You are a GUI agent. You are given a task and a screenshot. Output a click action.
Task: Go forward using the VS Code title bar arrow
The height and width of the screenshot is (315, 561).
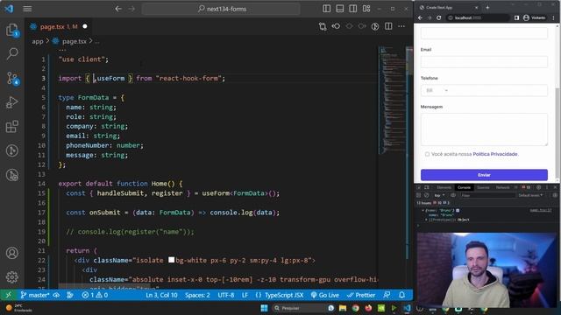[131, 9]
